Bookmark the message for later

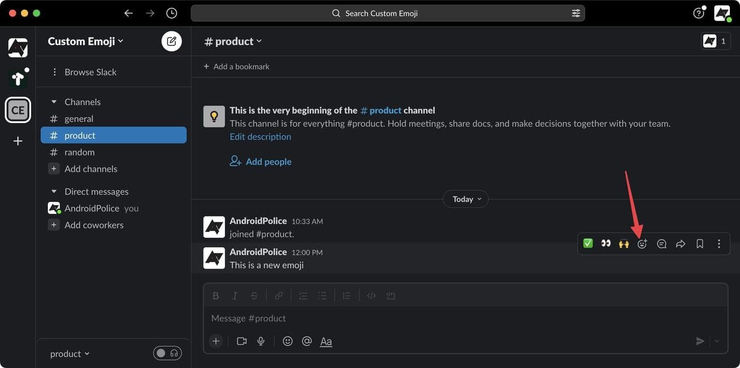coord(700,243)
